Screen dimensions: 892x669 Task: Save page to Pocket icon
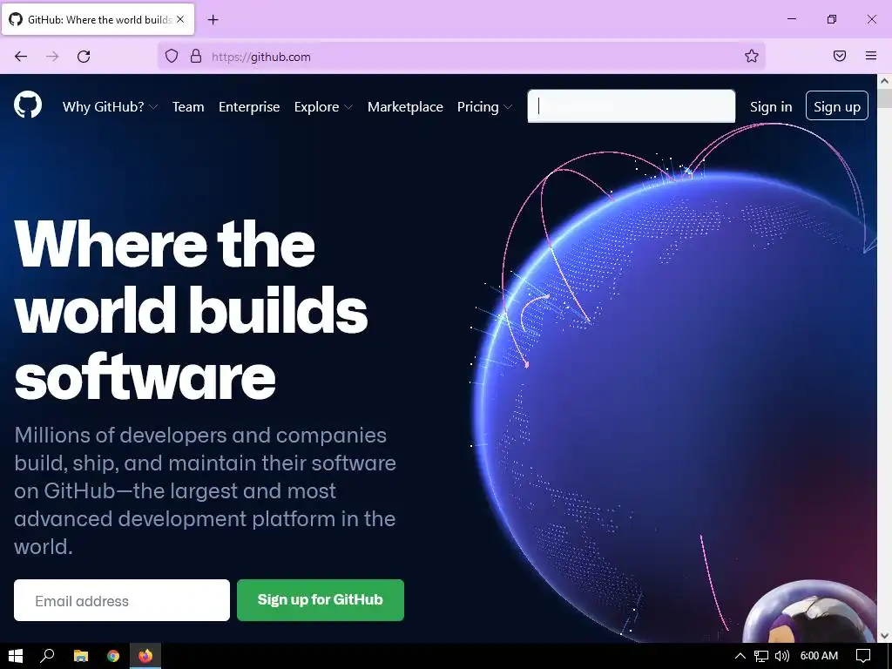tap(840, 56)
